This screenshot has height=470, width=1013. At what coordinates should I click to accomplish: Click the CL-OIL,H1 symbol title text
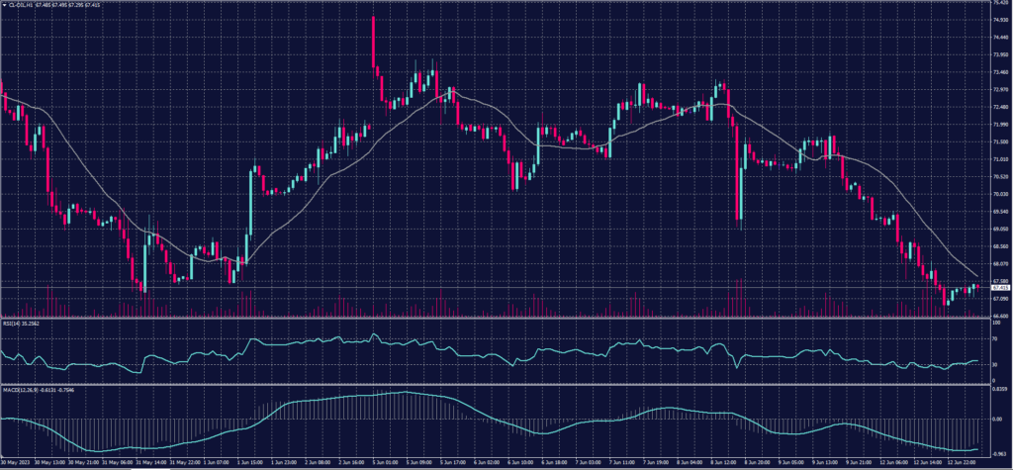(x=20, y=5)
